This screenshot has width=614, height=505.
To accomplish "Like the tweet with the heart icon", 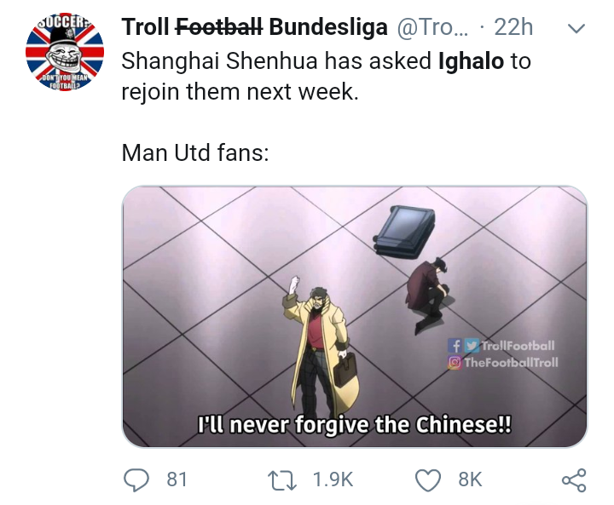I will click(x=428, y=480).
